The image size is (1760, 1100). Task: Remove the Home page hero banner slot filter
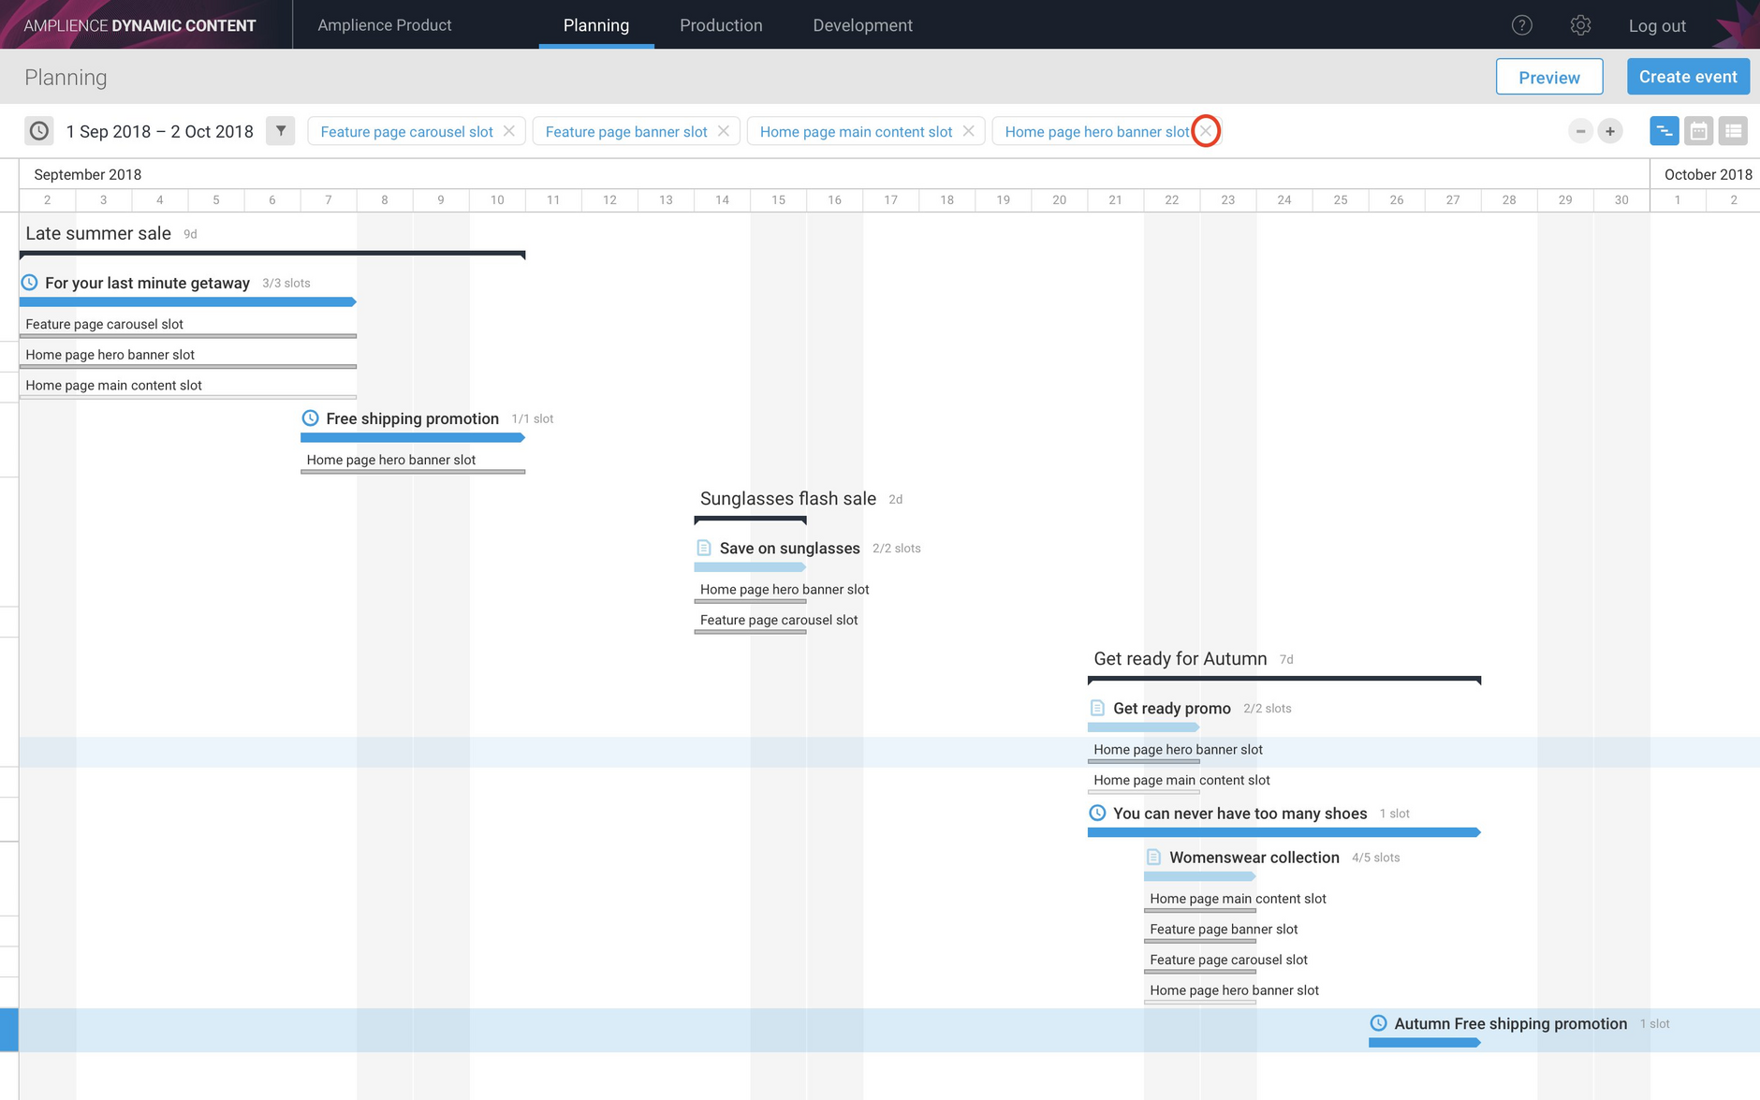pos(1205,131)
